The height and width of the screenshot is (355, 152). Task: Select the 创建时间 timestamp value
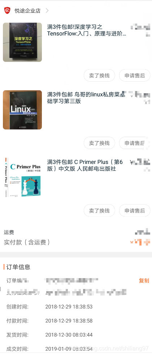[69, 307]
